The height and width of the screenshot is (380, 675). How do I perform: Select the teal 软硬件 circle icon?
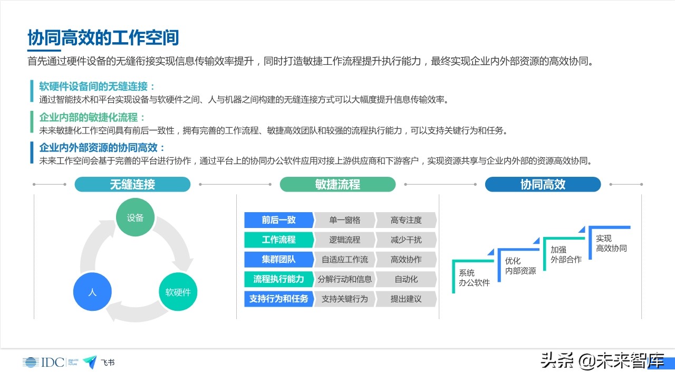point(178,291)
